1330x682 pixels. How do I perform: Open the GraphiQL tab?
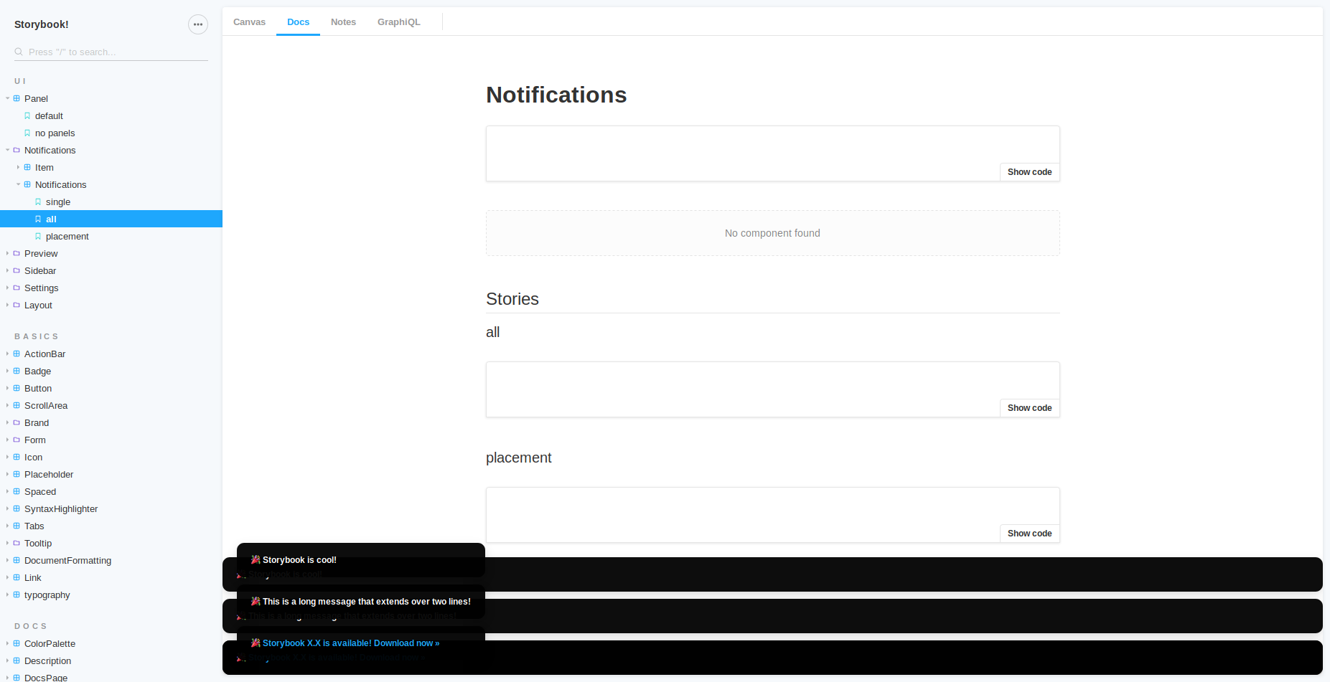point(398,22)
